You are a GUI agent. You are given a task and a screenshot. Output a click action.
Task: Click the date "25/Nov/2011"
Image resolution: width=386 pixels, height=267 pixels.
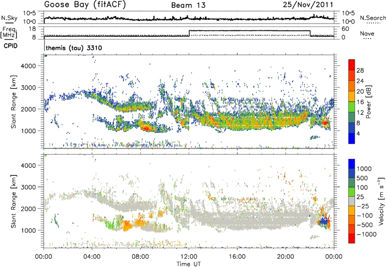308,5
